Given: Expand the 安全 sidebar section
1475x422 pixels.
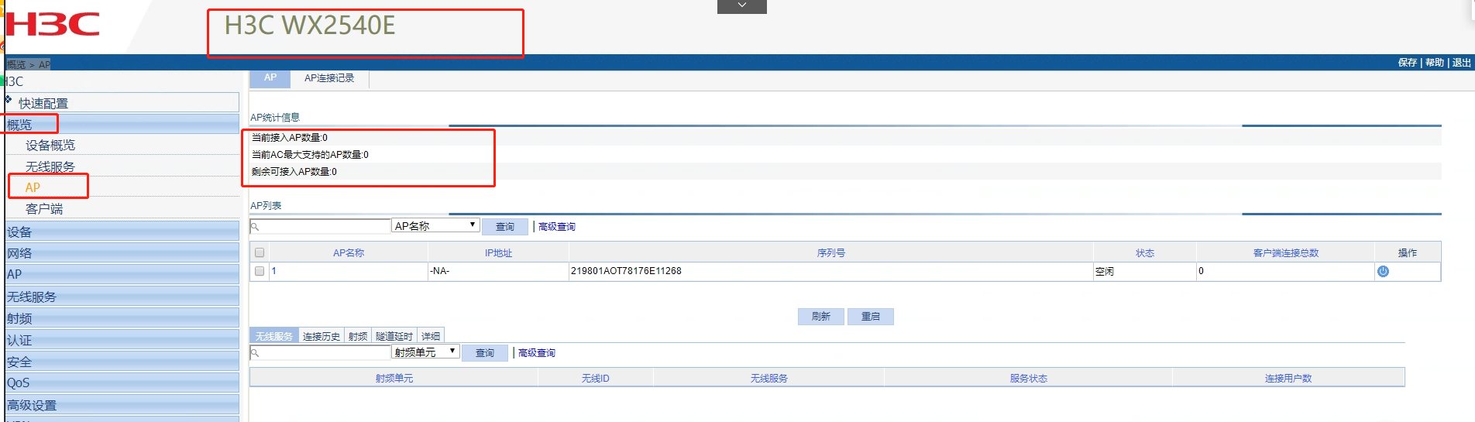Looking at the screenshot, I should point(122,362).
